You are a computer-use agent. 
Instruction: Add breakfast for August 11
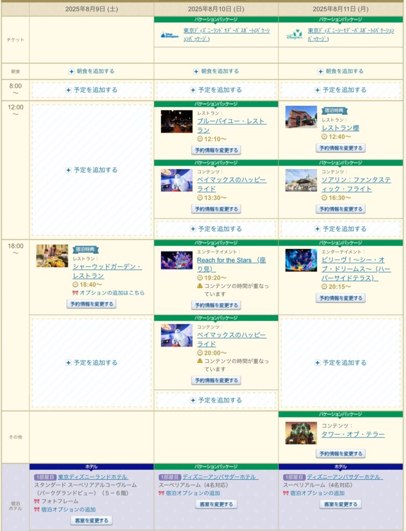[341, 71]
